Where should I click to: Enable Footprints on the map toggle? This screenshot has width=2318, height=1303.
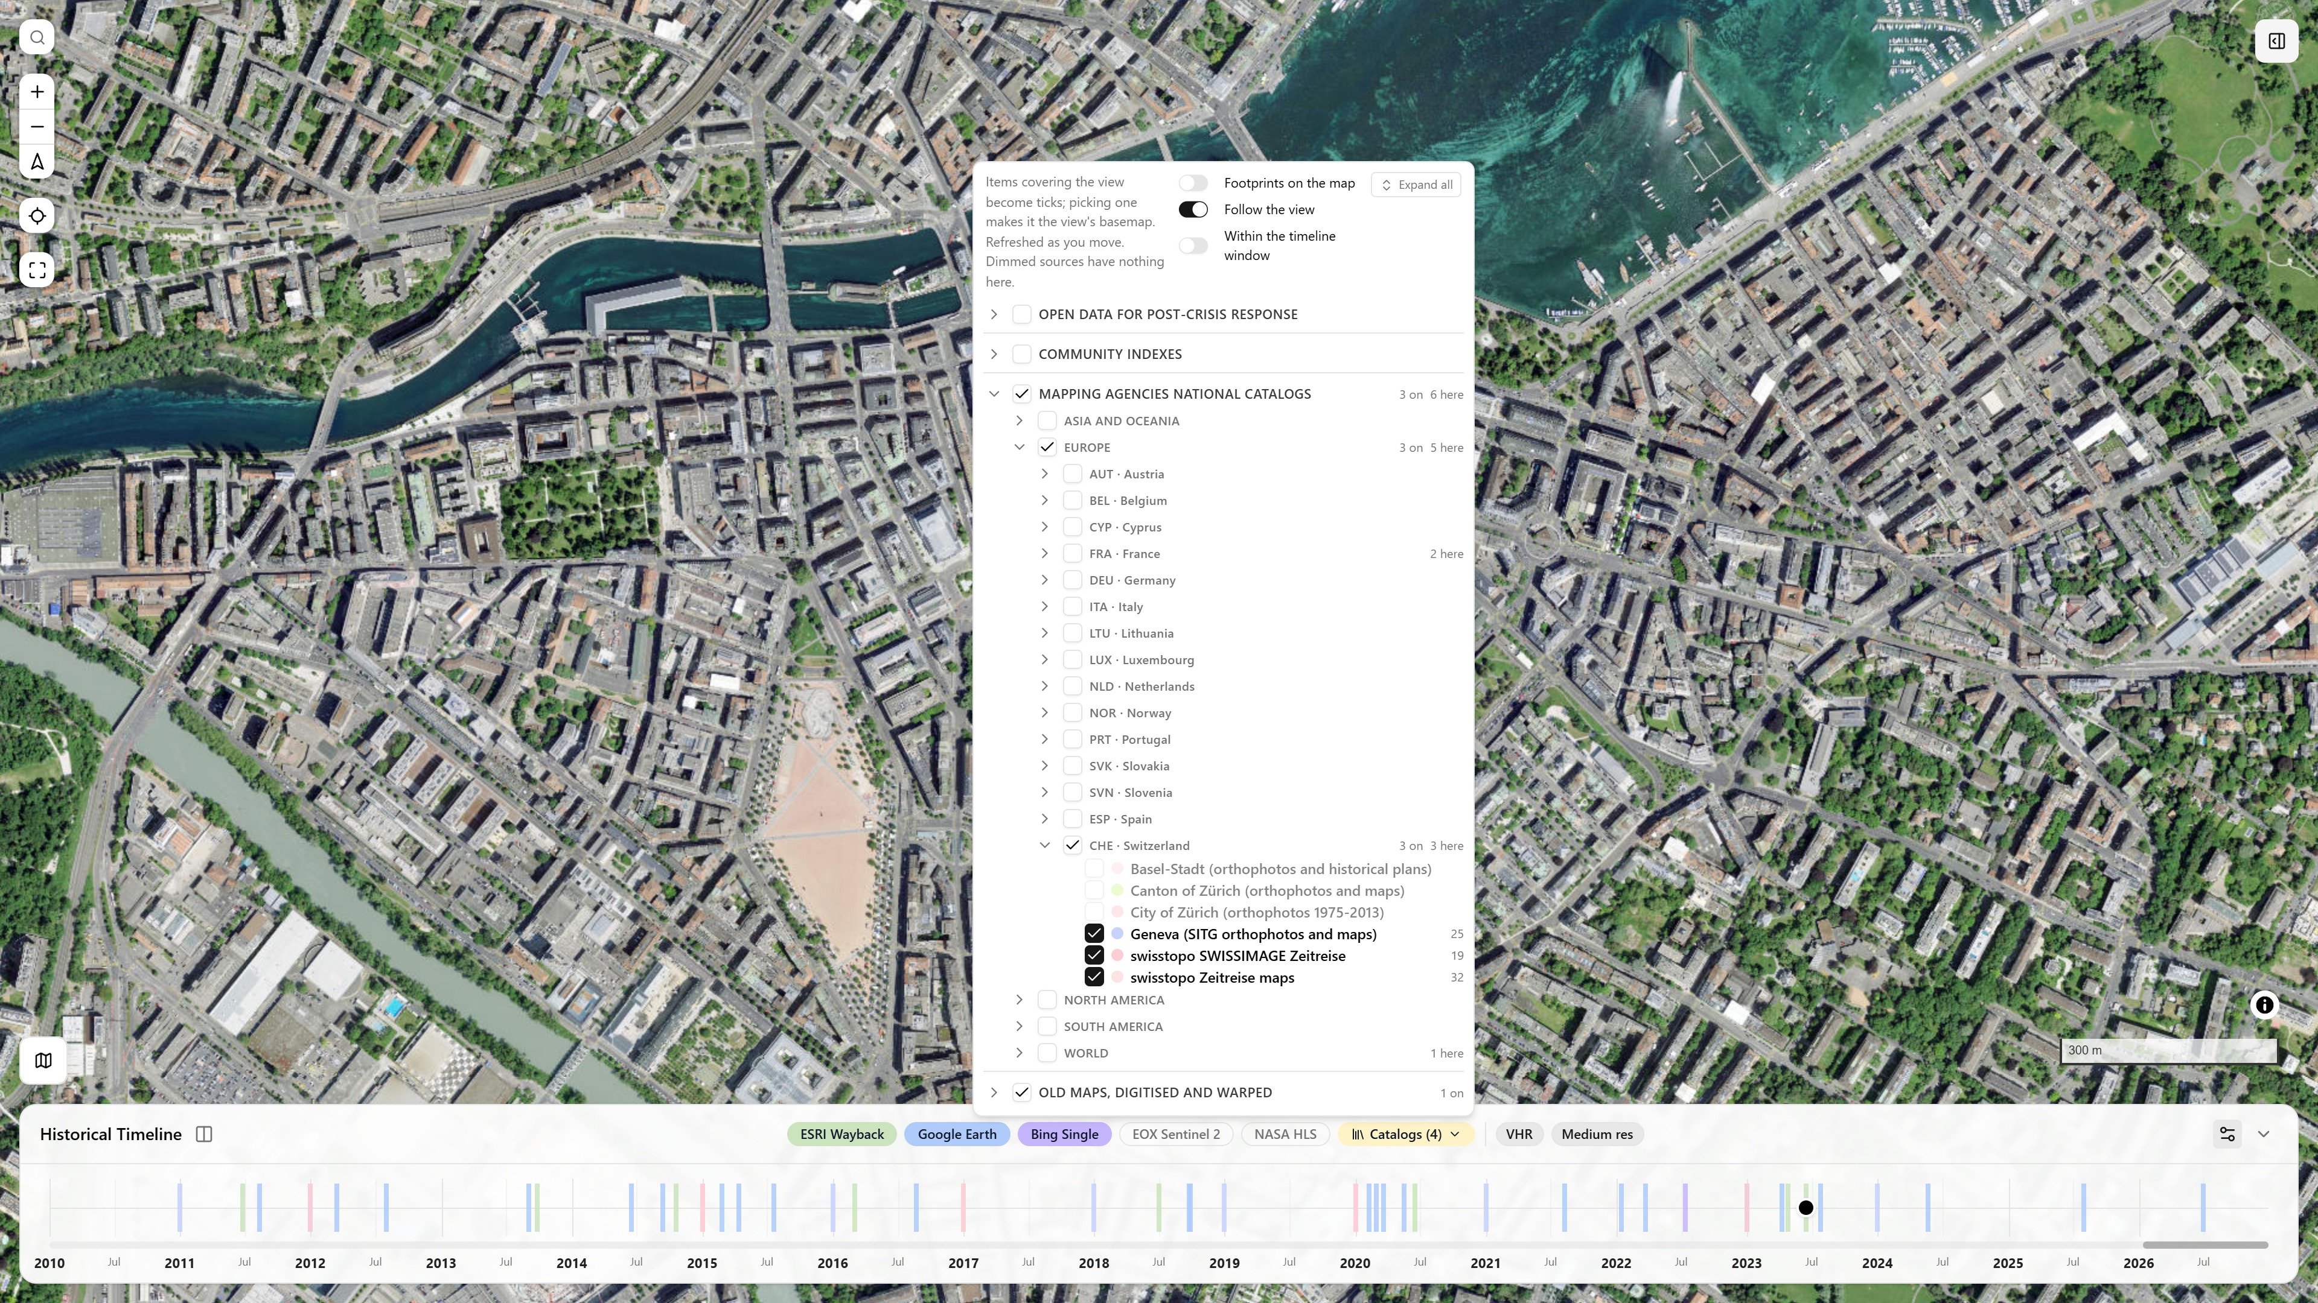click(x=1193, y=183)
